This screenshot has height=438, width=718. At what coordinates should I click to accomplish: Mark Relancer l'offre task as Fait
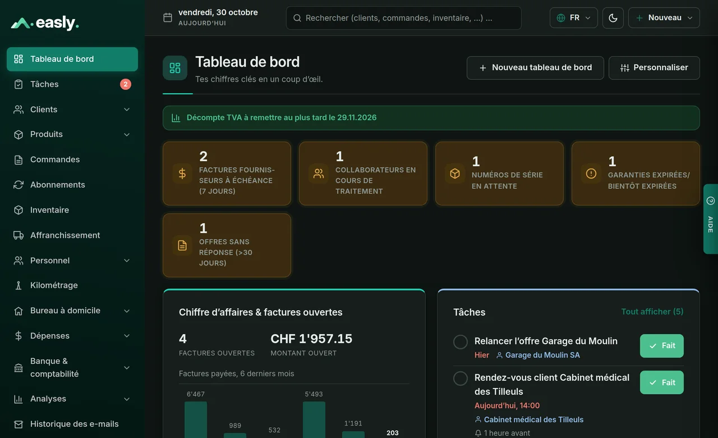tap(662, 346)
